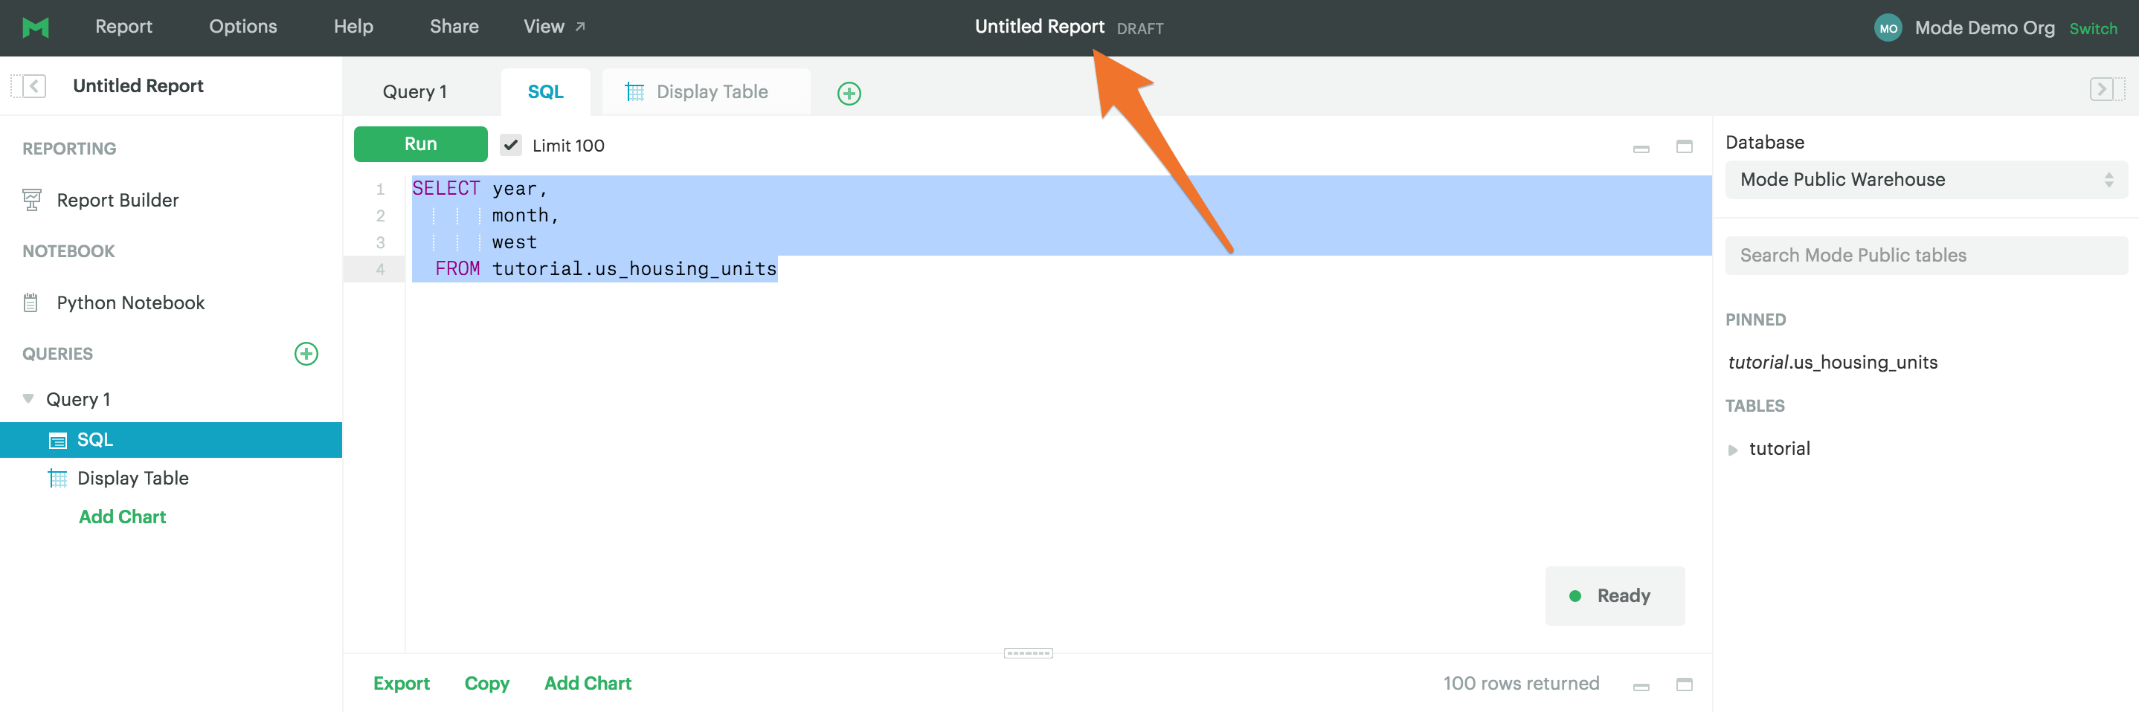Click the Ready status indicator
The image size is (2139, 712).
click(1614, 596)
